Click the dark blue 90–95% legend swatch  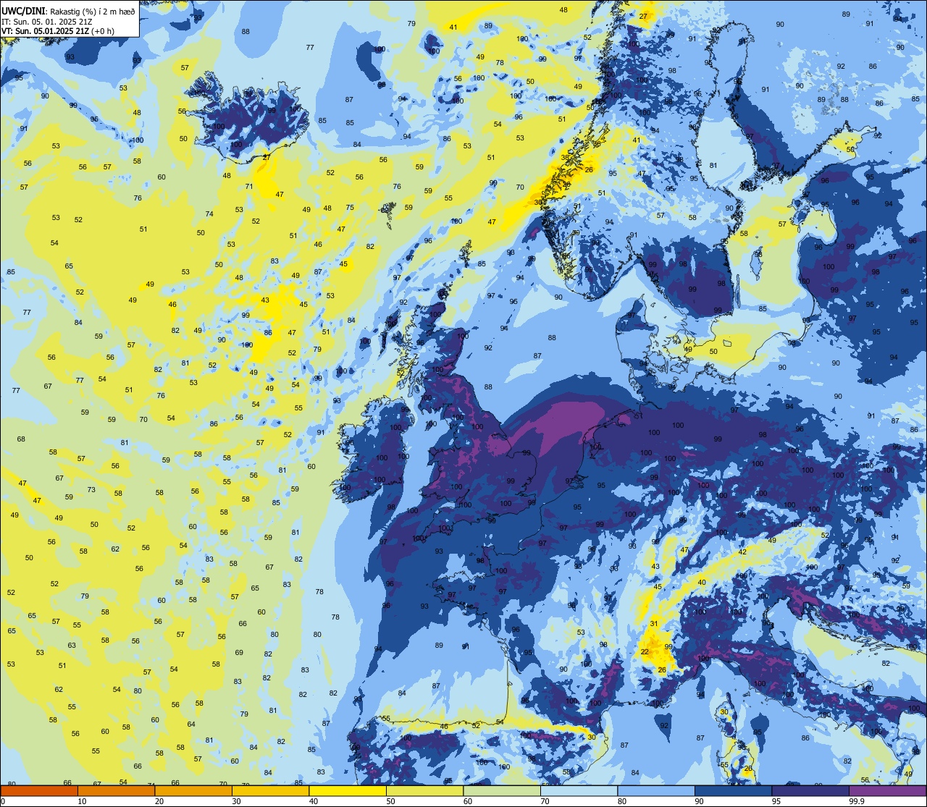click(x=734, y=790)
